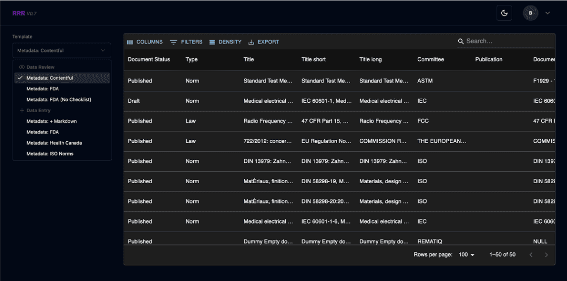Viewport: 567px width, 281px height.
Task: Focus the Search input field
Action: [509, 41]
